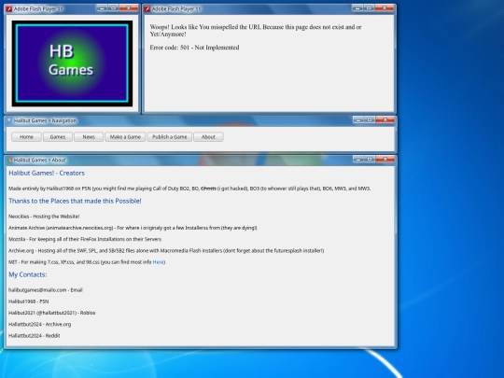504x378 pixels.
Task: Click the HB Games logo thumbnail
Action: 72,63
